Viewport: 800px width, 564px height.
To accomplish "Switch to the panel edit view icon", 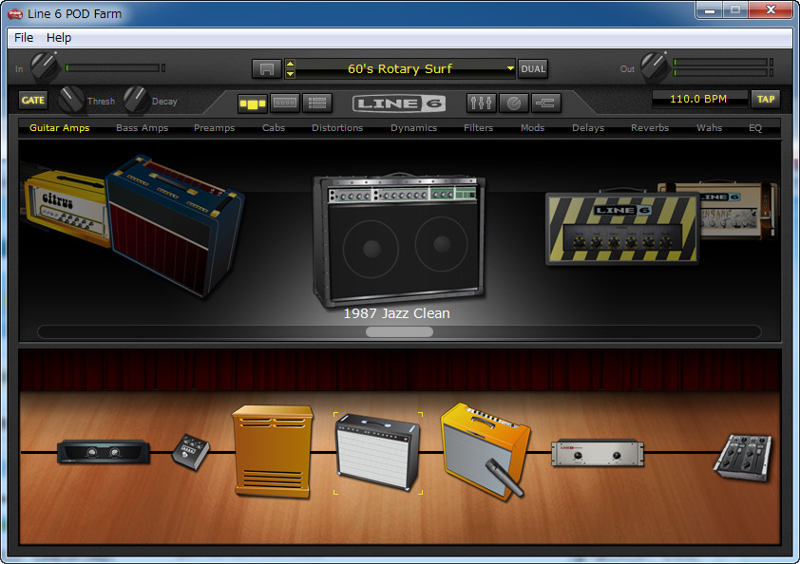I will pyautogui.click(x=285, y=103).
